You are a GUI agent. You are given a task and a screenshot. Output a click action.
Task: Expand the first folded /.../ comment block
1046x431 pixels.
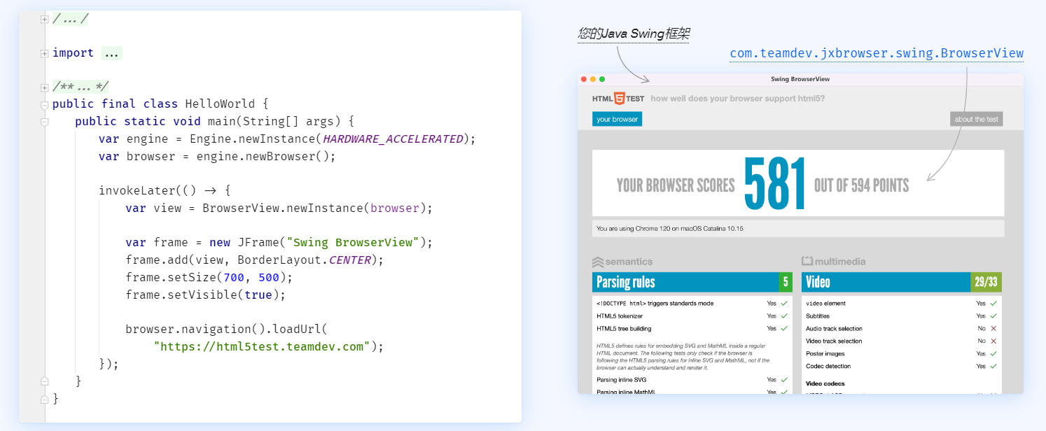[45, 20]
